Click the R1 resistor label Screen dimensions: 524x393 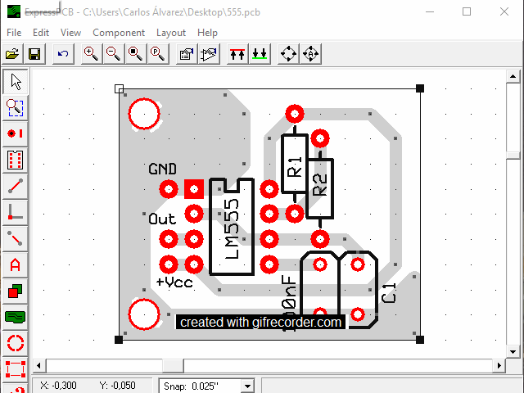[295, 166]
